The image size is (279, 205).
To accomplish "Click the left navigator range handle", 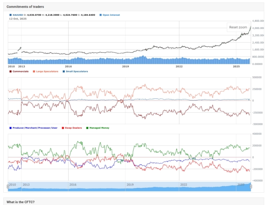I will (x=8, y=187).
